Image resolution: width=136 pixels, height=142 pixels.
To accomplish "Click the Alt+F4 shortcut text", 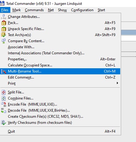I will [110, 131].
